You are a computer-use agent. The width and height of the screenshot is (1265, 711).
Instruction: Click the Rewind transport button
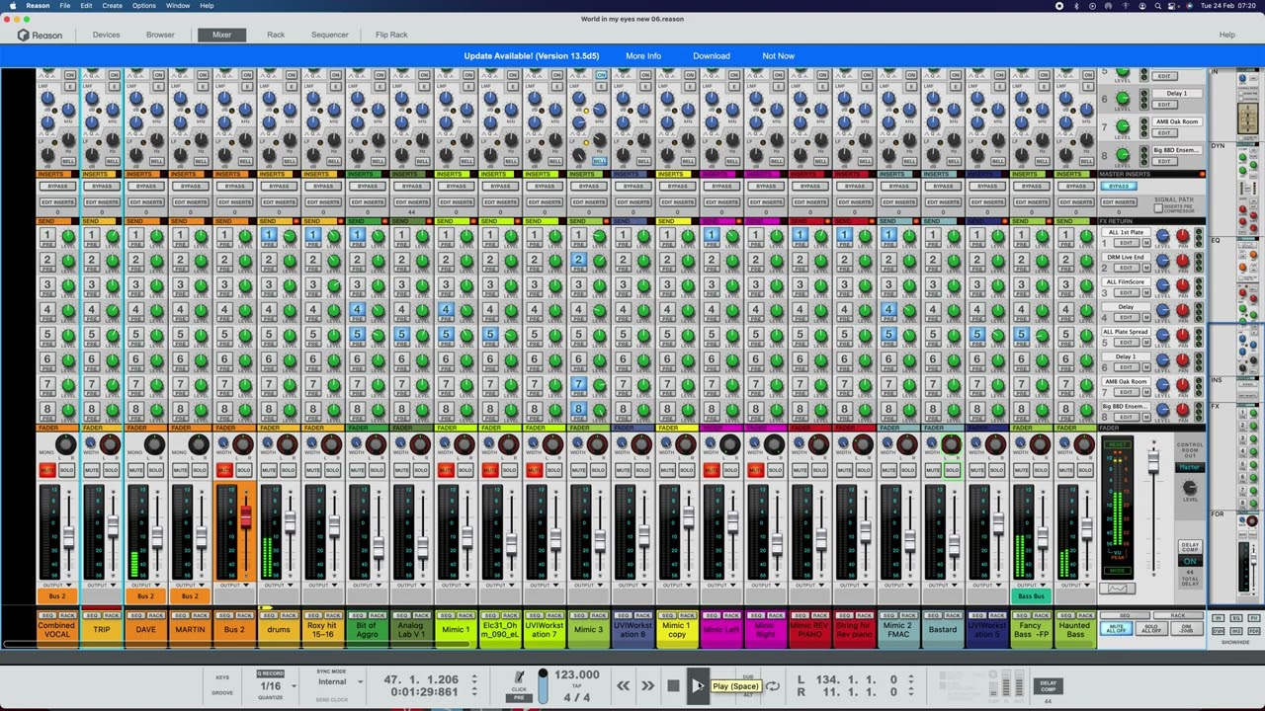point(624,685)
